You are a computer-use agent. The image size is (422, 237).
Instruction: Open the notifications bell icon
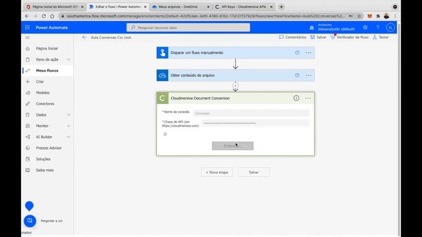click(312, 28)
